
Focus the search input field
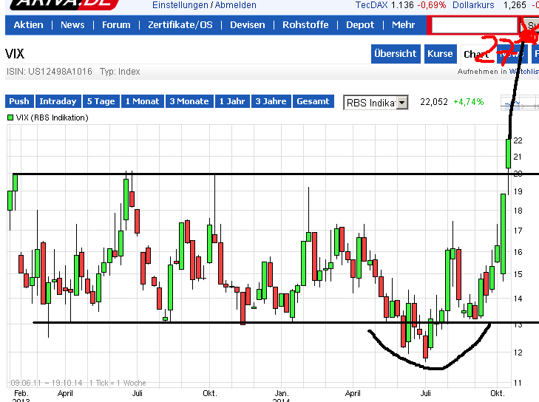point(475,25)
